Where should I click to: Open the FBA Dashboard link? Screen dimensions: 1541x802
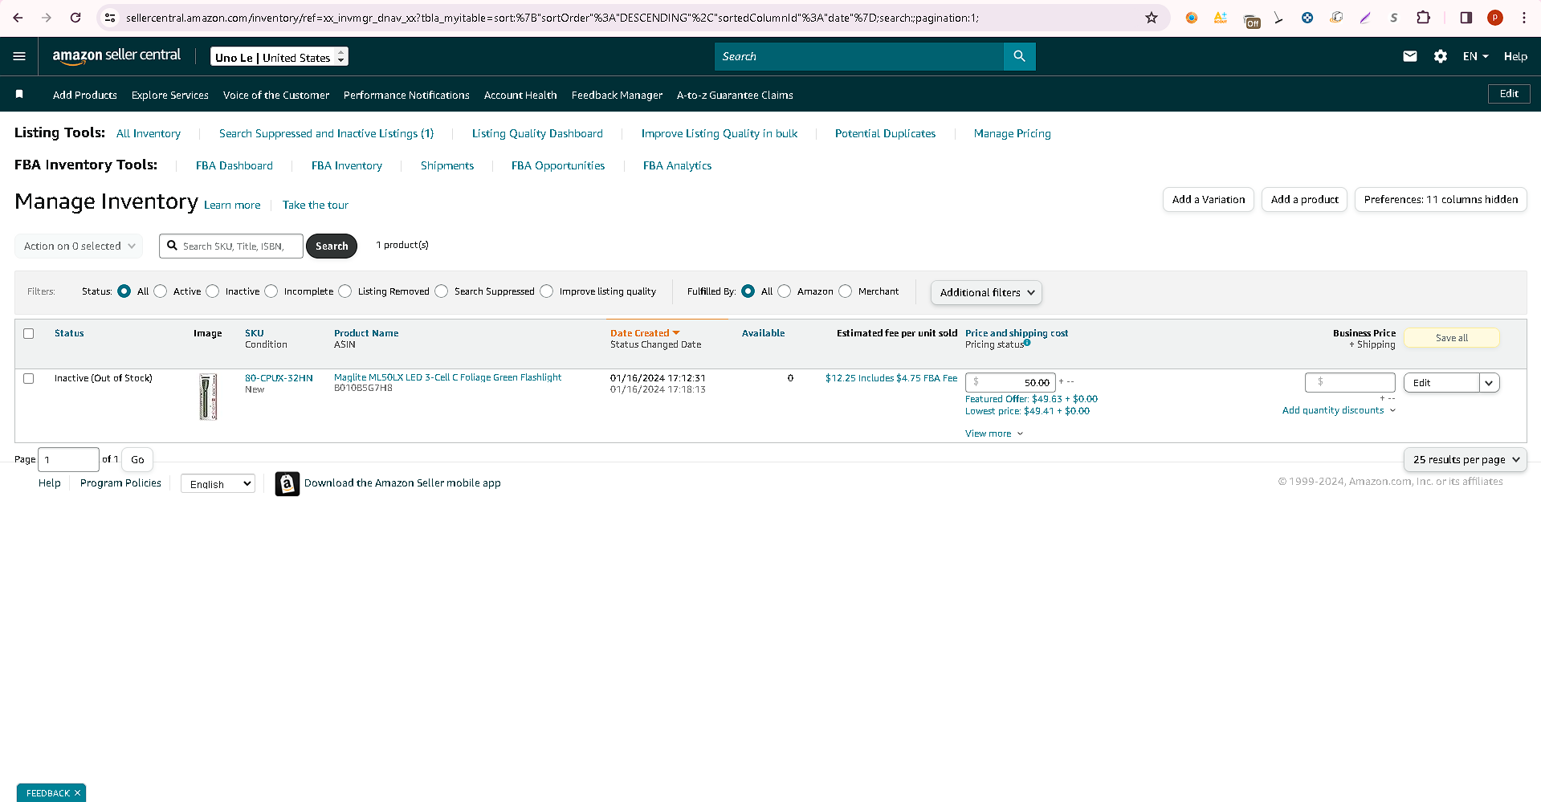point(234,165)
